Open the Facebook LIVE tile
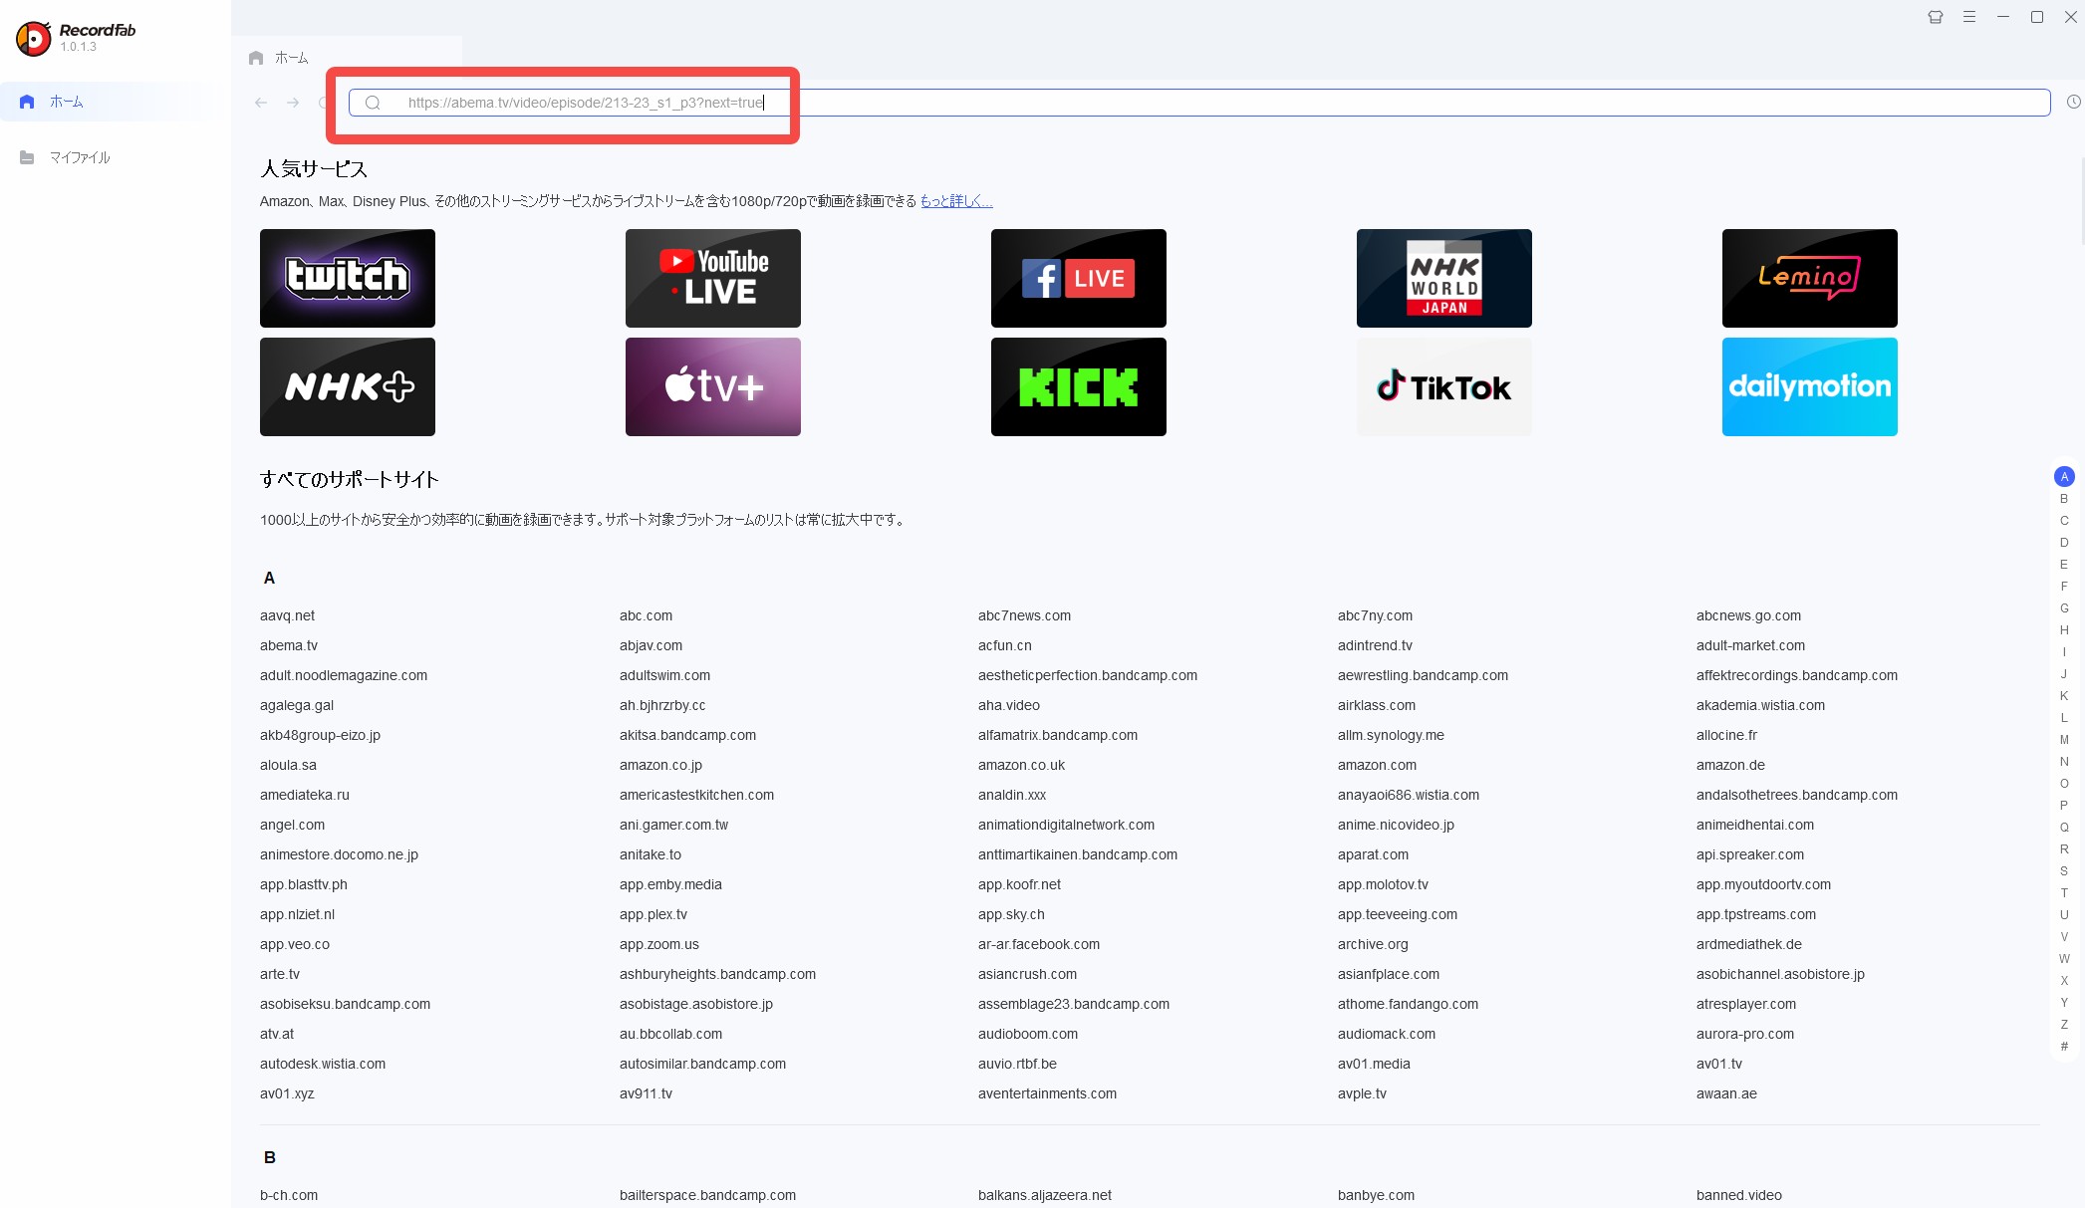 [1079, 278]
